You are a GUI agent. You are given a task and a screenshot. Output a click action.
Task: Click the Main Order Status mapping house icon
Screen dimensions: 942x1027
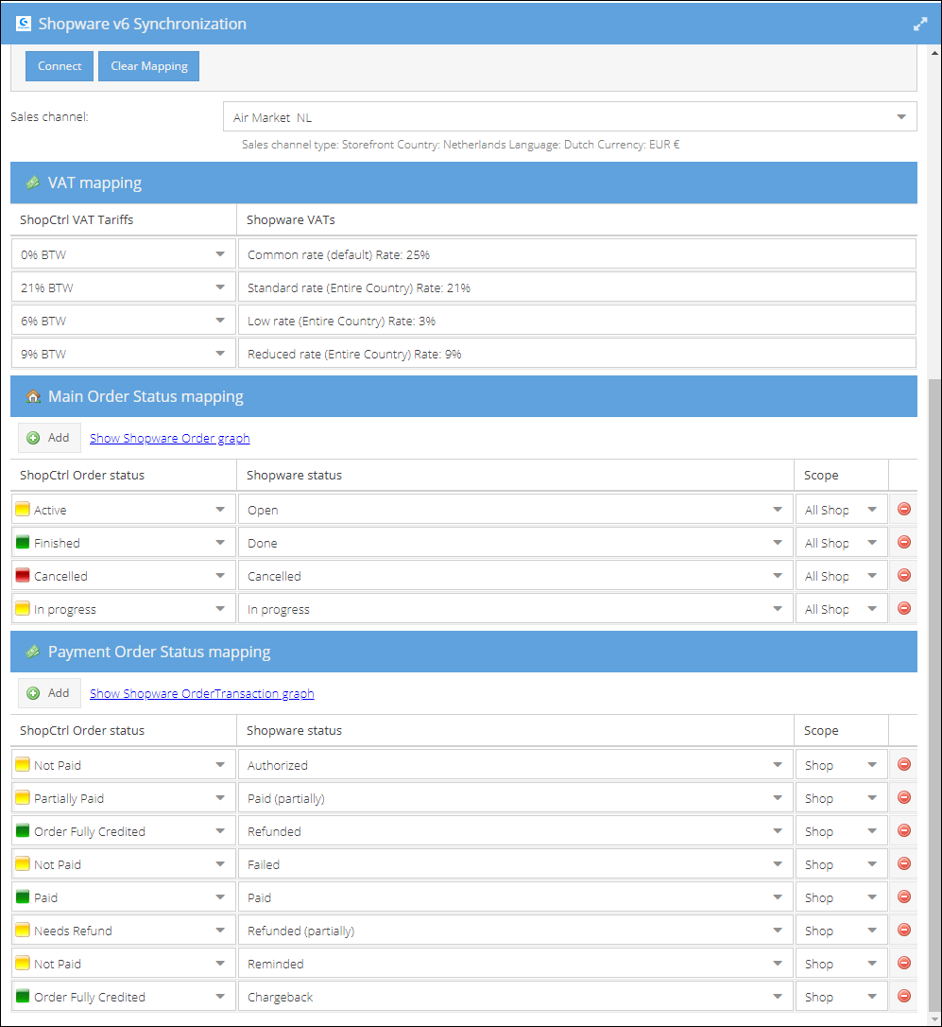(33, 396)
